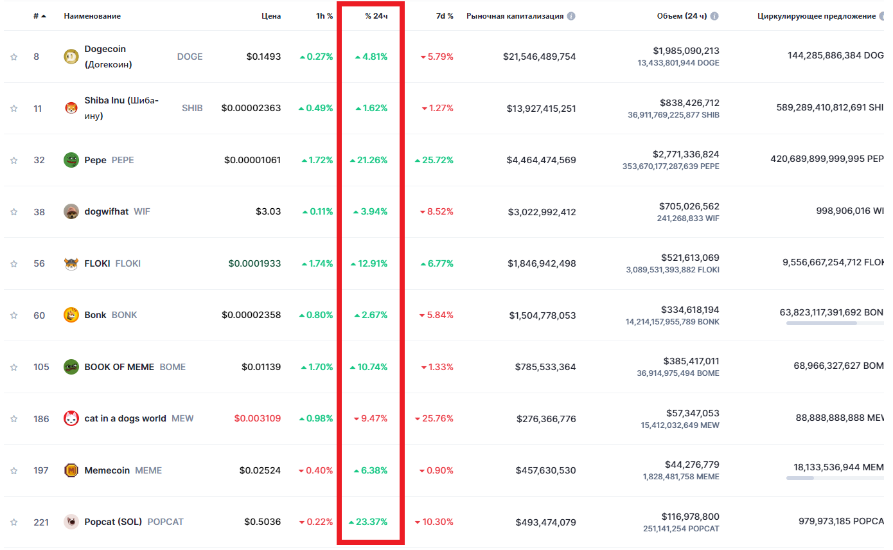Screen dimensions: 893x550
Task: Sort by the Наименование column header
Action: click(92, 16)
